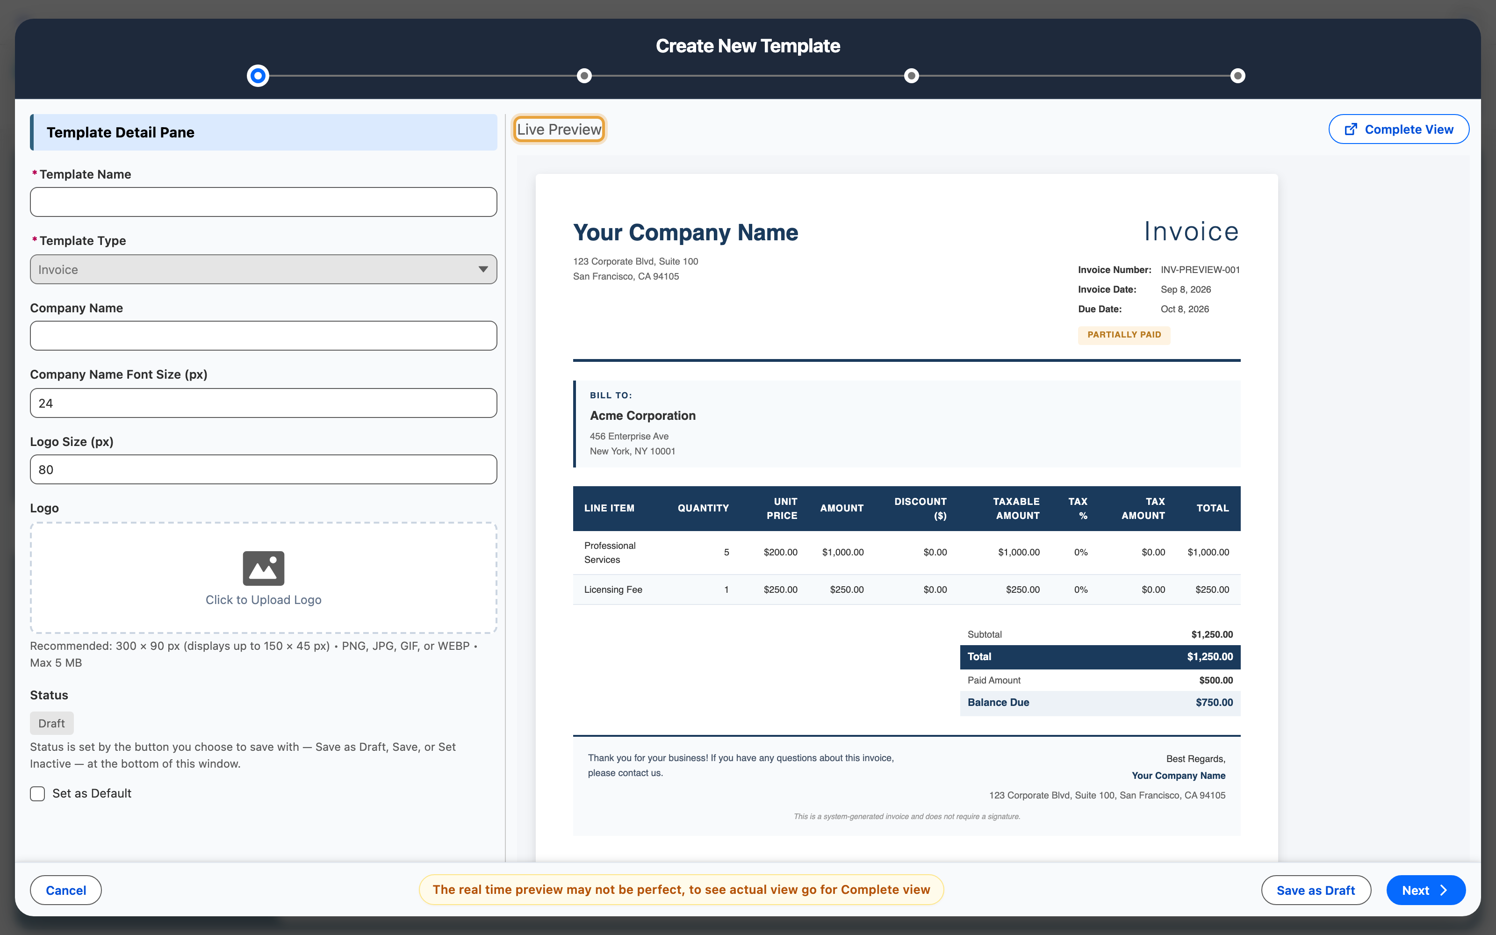Image resolution: width=1496 pixels, height=935 pixels.
Task: Click the due date Oct 8, 2026
Action: coord(1185,309)
